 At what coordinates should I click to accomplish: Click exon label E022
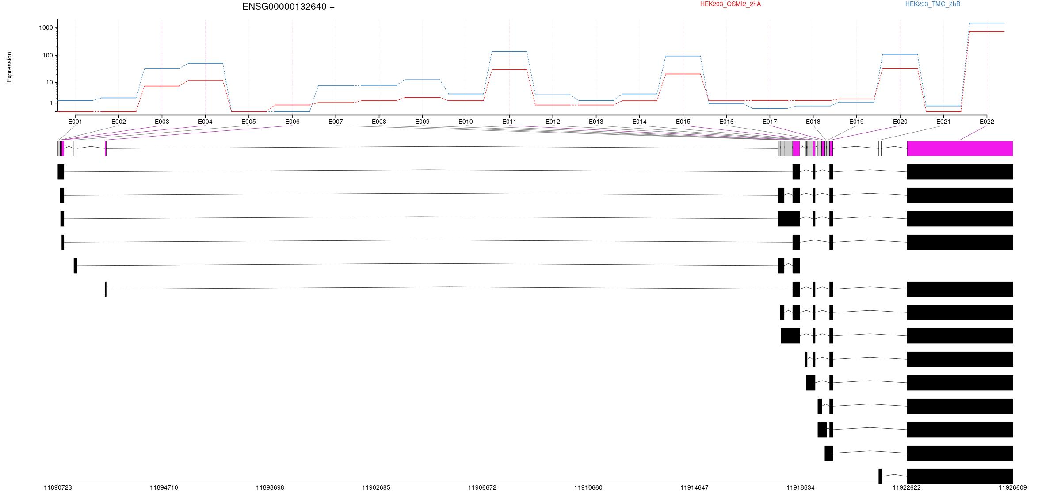(x=987, y=122)
